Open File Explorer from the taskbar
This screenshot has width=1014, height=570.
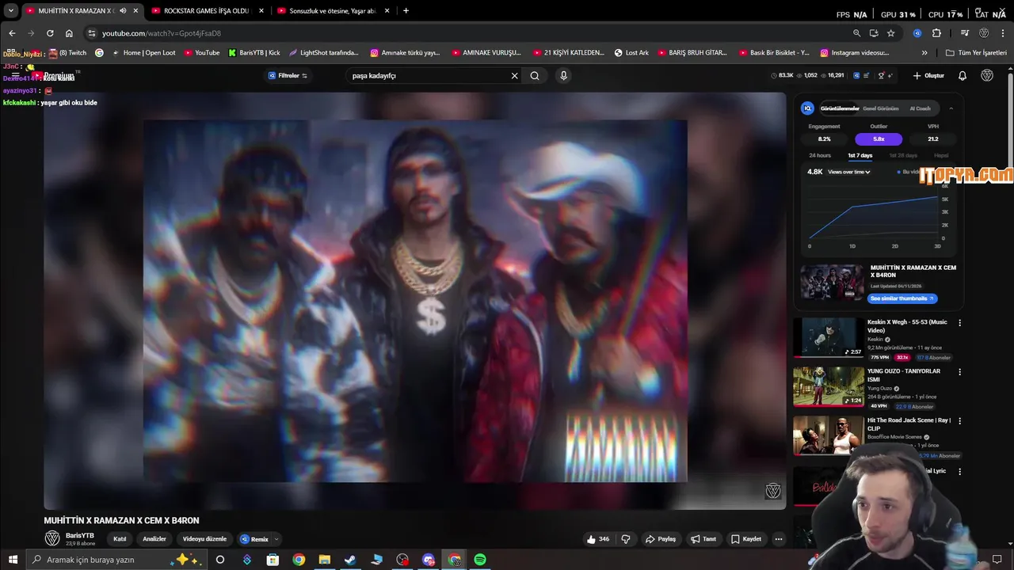[325, 560]
